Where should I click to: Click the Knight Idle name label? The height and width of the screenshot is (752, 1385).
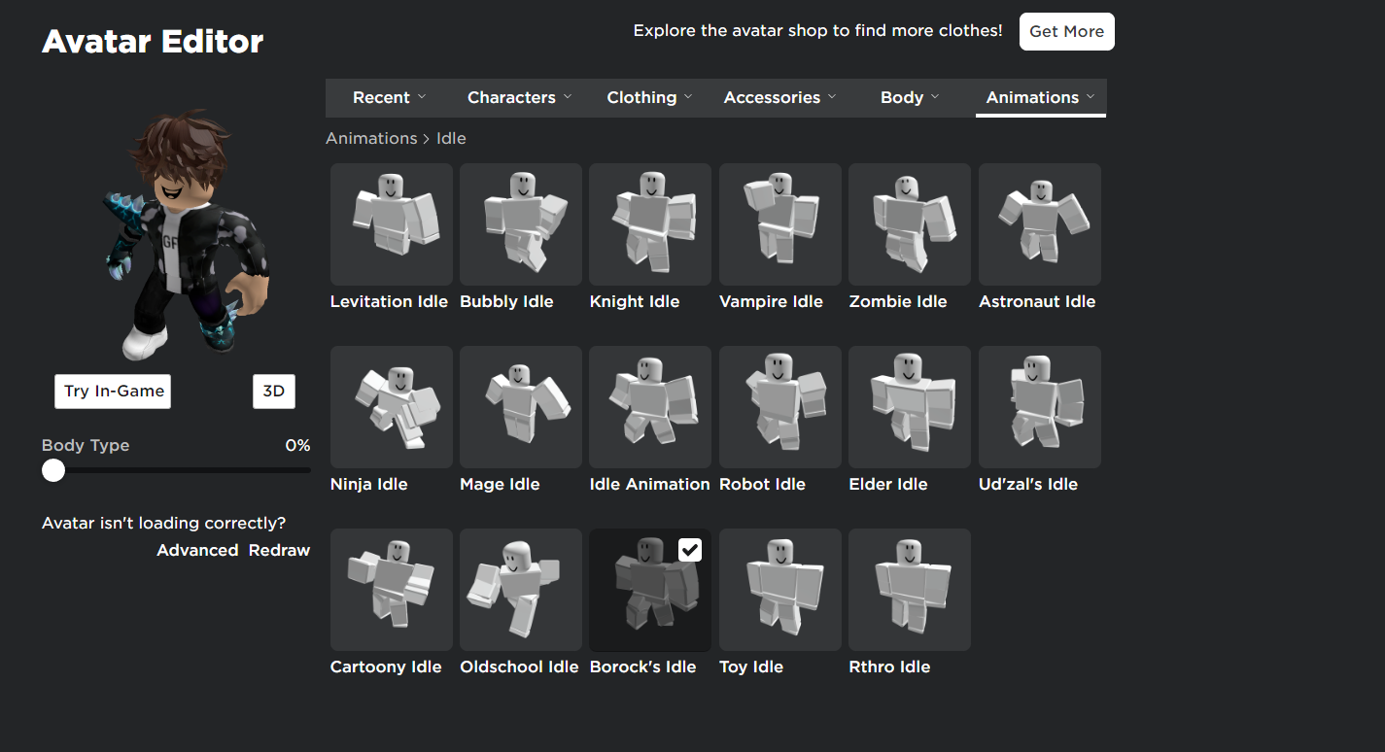635,301
